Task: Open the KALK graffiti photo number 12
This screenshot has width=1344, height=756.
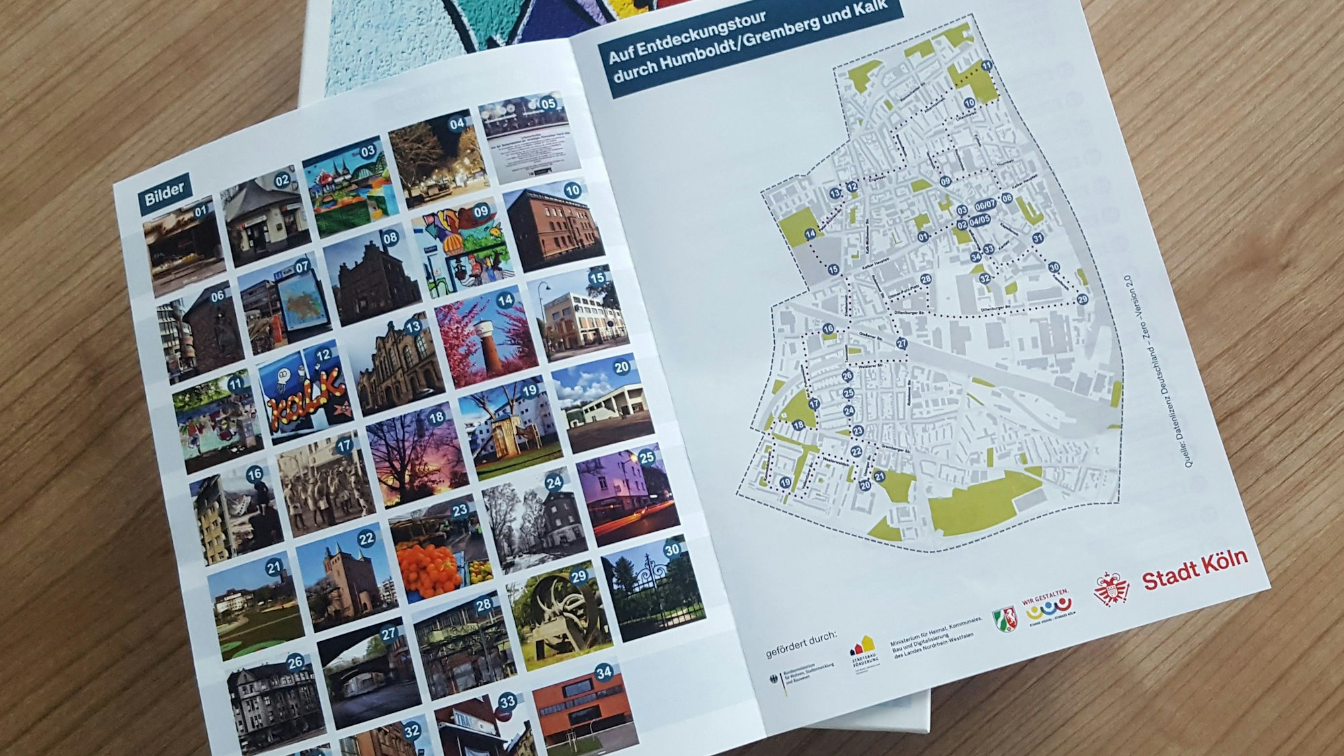Action: tap(305, 394)
